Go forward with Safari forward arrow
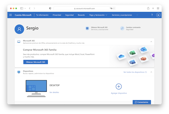The width and height of the screenshot is (169, 114). coord(34,8)
